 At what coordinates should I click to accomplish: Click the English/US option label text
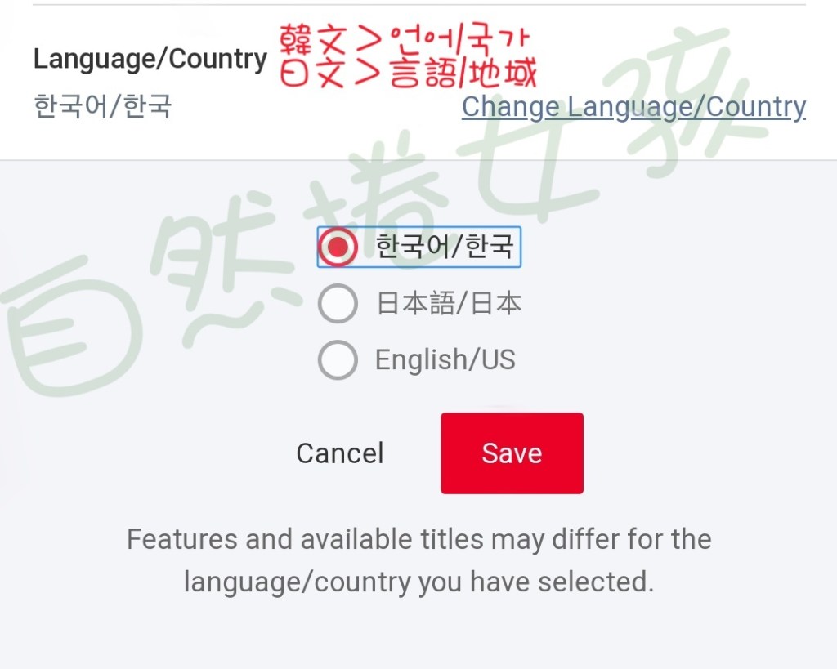(445, 359)
